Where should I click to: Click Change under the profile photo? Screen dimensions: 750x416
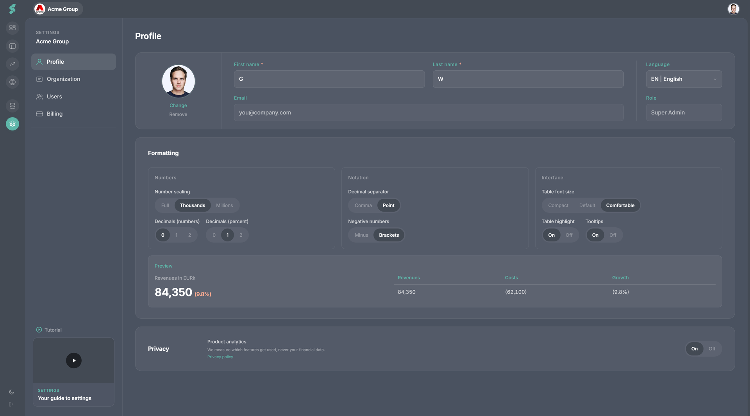pyautogui.click(x=178, y=105)
